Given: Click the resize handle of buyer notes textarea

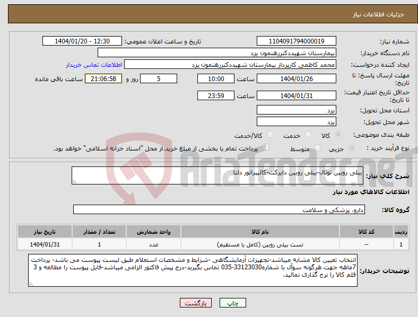Looking at the screenshot, I should pos(31,284).
